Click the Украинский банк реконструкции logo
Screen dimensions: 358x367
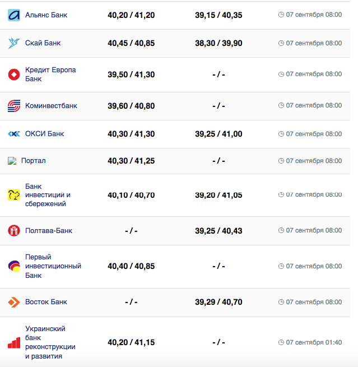[x=14, y=342]
